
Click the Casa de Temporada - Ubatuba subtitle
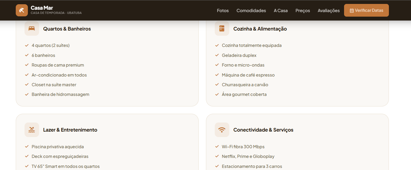[x=56, y=13]
